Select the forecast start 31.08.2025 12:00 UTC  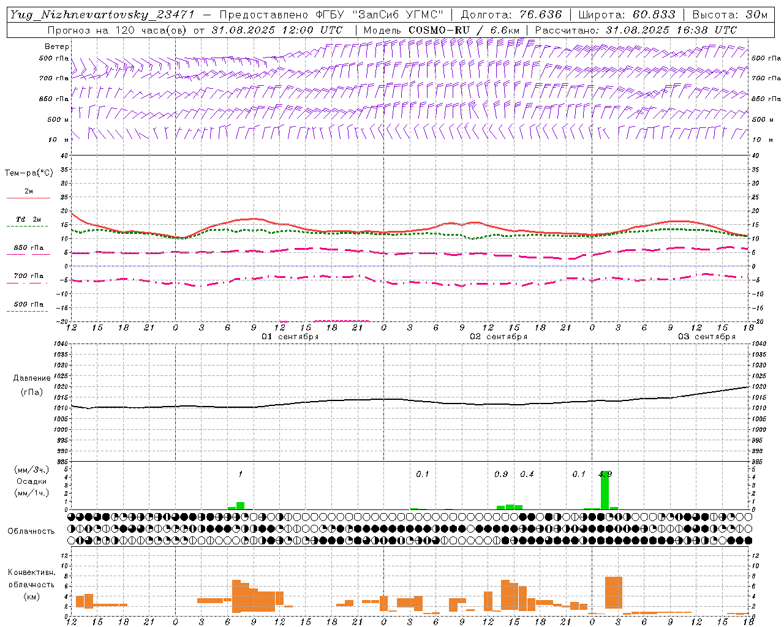coord(277,30)
